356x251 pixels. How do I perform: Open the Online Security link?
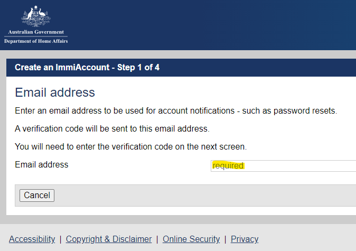pyautogui.click(x=191, y=239)
